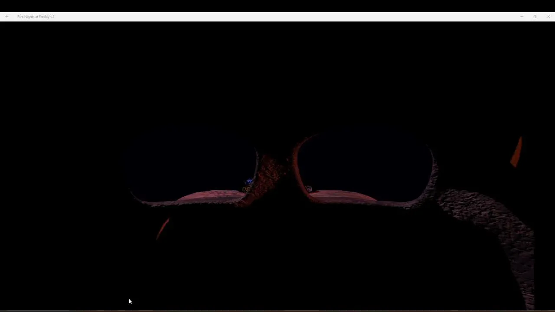Click the back arrow in title bar

pyautogui.click(x=7, y=16)
